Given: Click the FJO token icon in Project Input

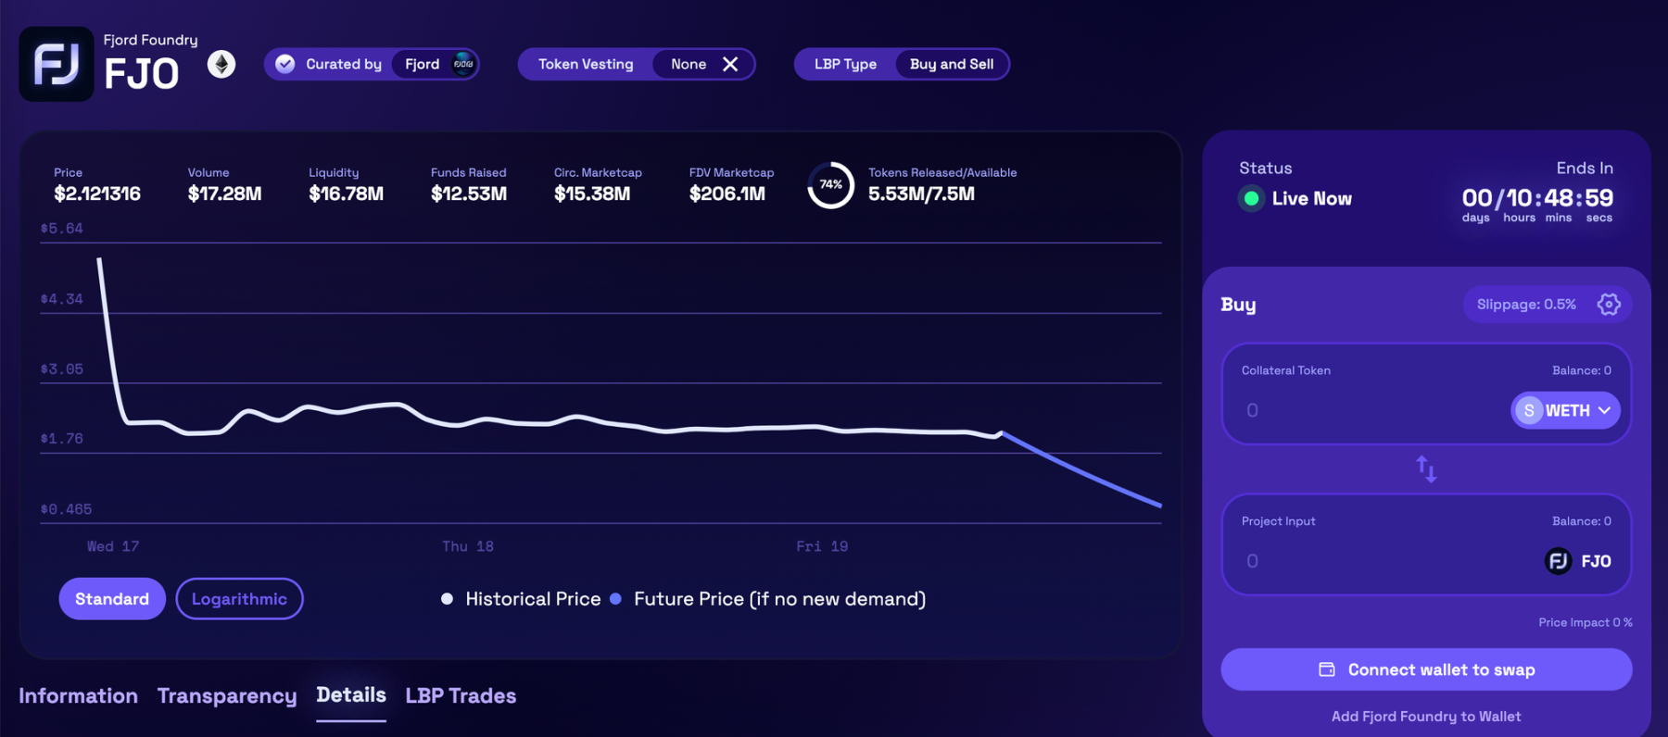Looking at the screenshot, I should tap(1558, 561).
